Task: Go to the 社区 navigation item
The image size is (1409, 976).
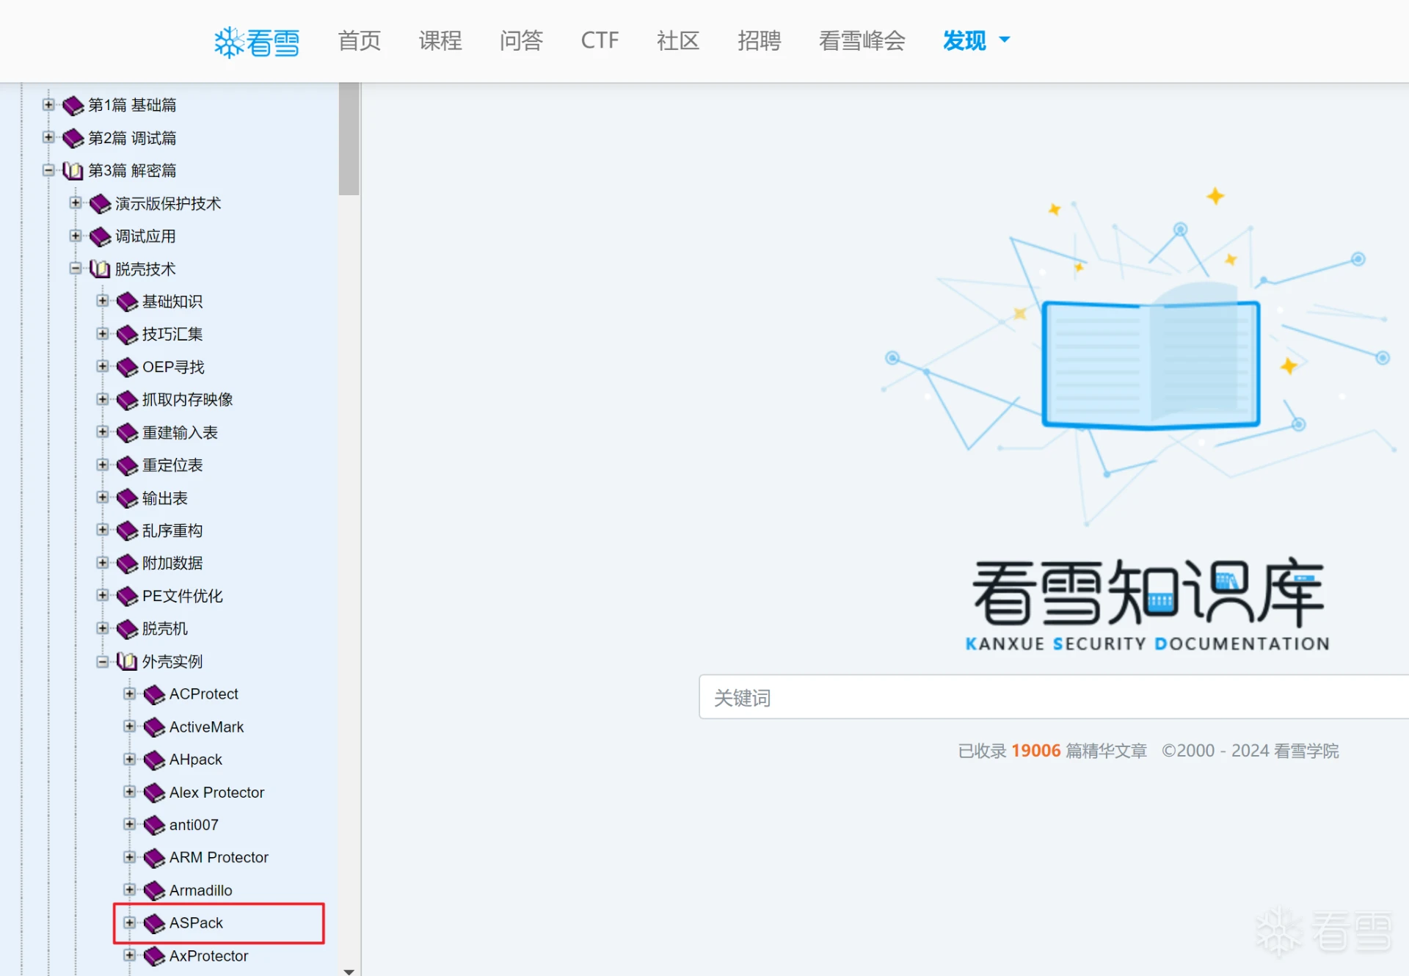Action: [x=678, y=40]
